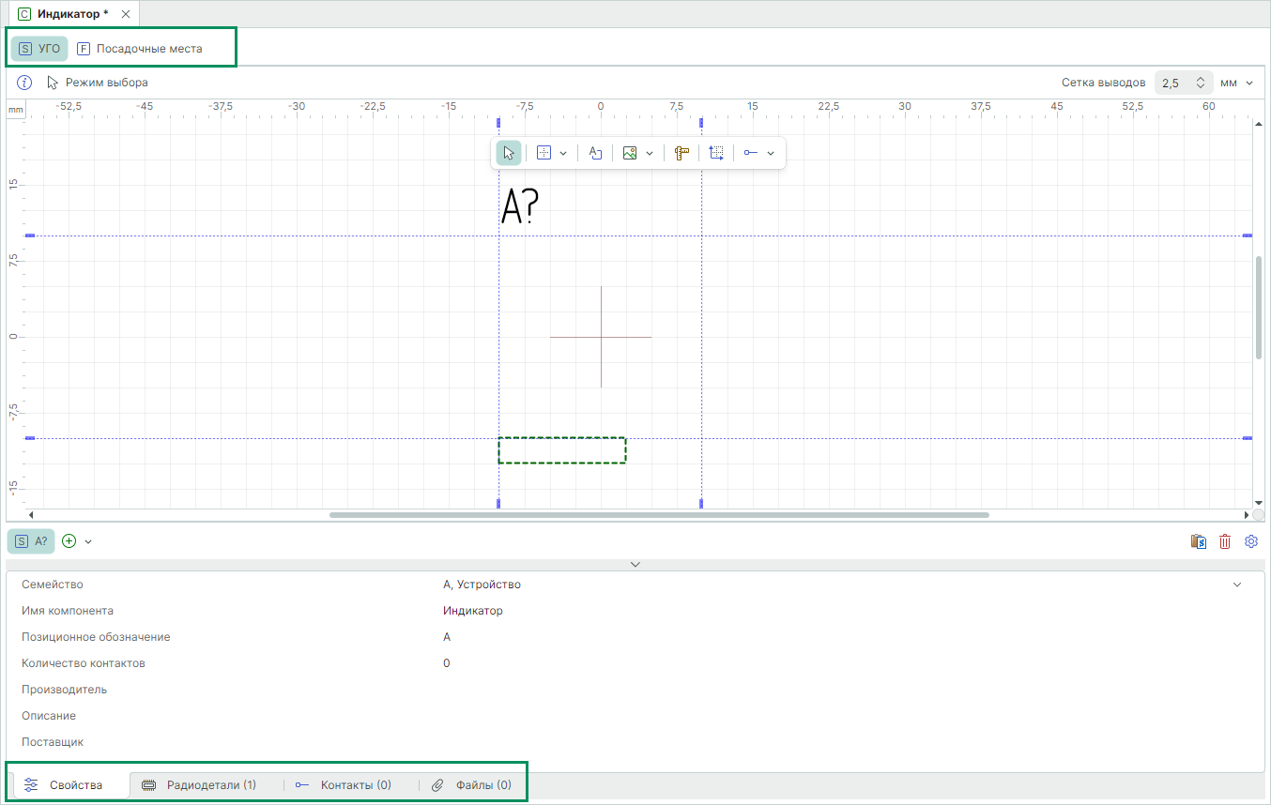The height and width of the screenshot is (805, 1271).
Task: Activate the ruler measurement tool
Action: tap(681, 153)
